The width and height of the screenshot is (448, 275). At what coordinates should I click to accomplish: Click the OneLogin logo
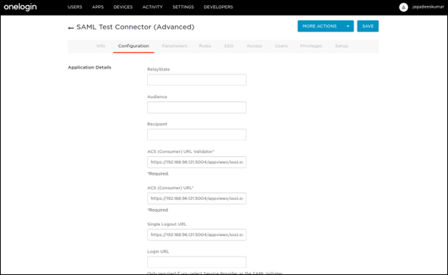(x=20, y=7)
